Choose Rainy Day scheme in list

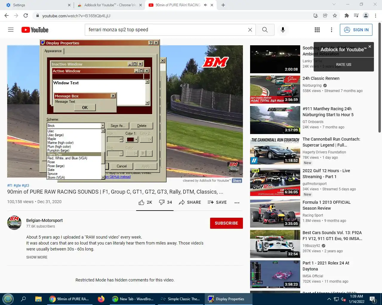74,154
